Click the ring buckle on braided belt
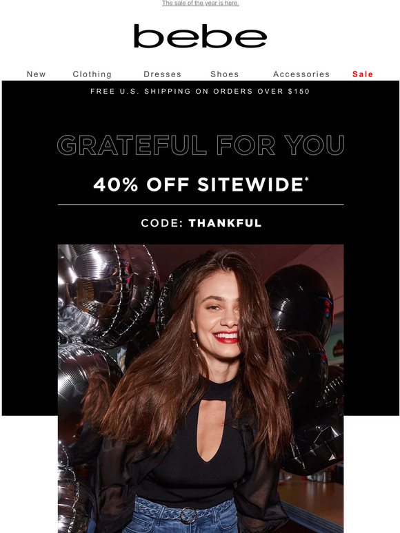 188,515
